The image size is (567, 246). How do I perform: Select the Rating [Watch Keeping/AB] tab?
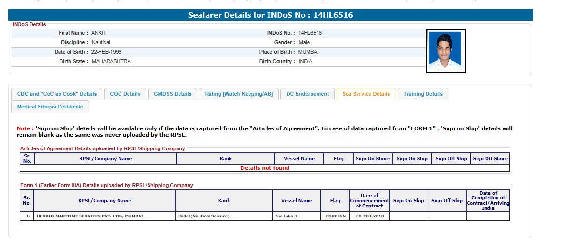pyautogui.click(x=239, y=94)
